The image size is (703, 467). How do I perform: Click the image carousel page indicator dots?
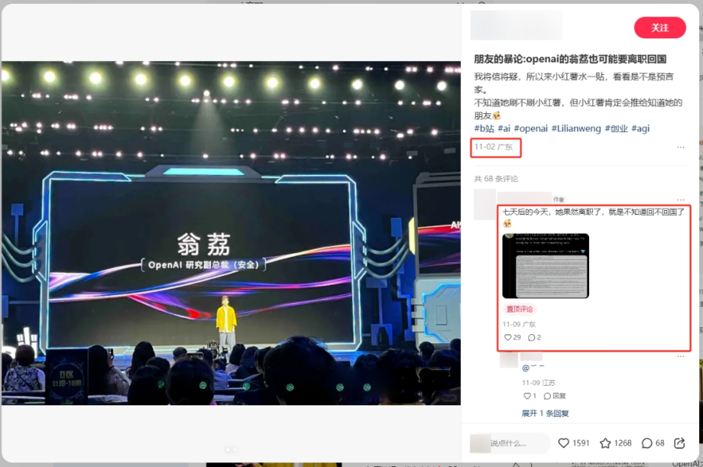(x=231, y=450)
